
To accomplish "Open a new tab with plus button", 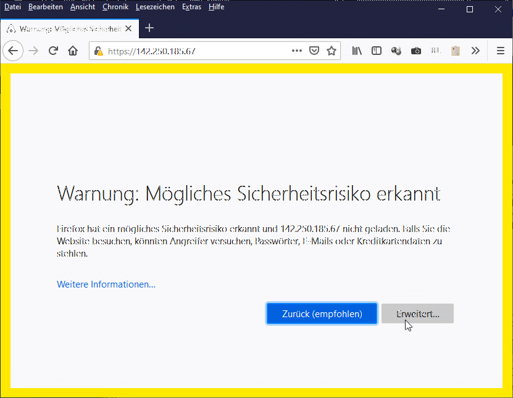I will point(149,28).
